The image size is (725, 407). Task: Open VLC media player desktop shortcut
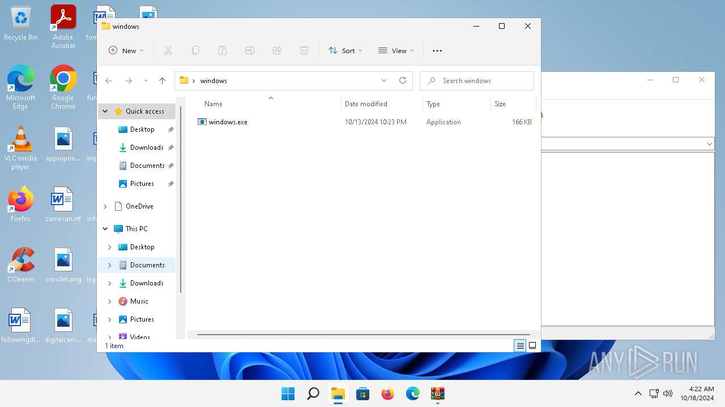tap(21, 148)
